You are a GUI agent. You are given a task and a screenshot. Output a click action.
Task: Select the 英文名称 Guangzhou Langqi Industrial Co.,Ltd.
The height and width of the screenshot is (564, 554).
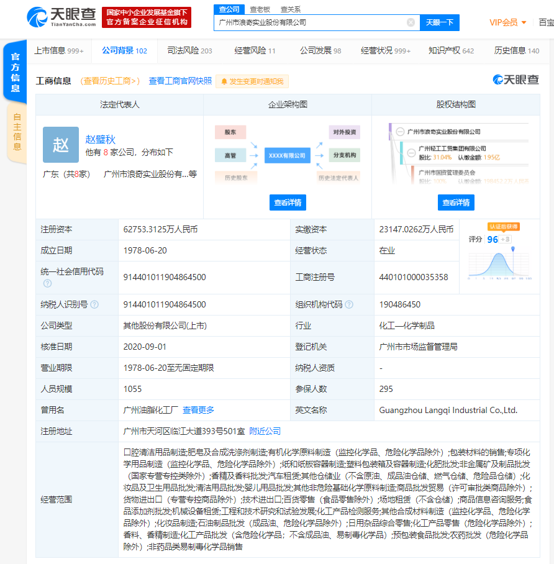448,411
